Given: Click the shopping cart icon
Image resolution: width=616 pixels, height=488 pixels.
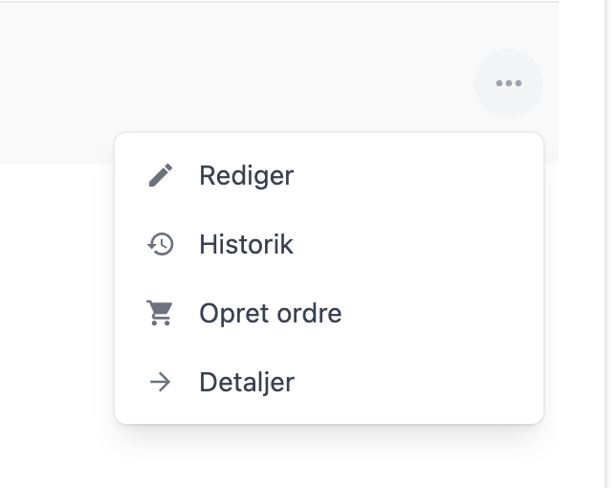Looking at the screenshot, I should click(161, 314).
